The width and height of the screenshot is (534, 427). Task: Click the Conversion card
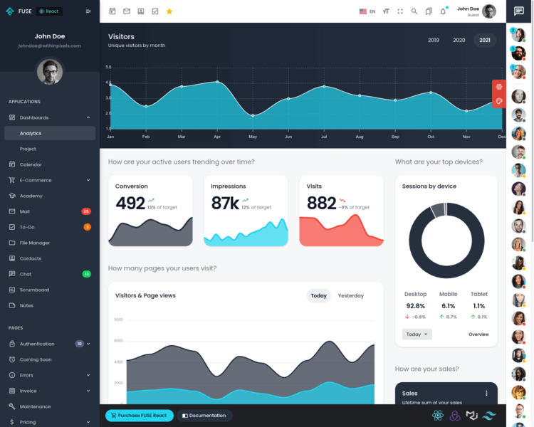click(150, 211)
